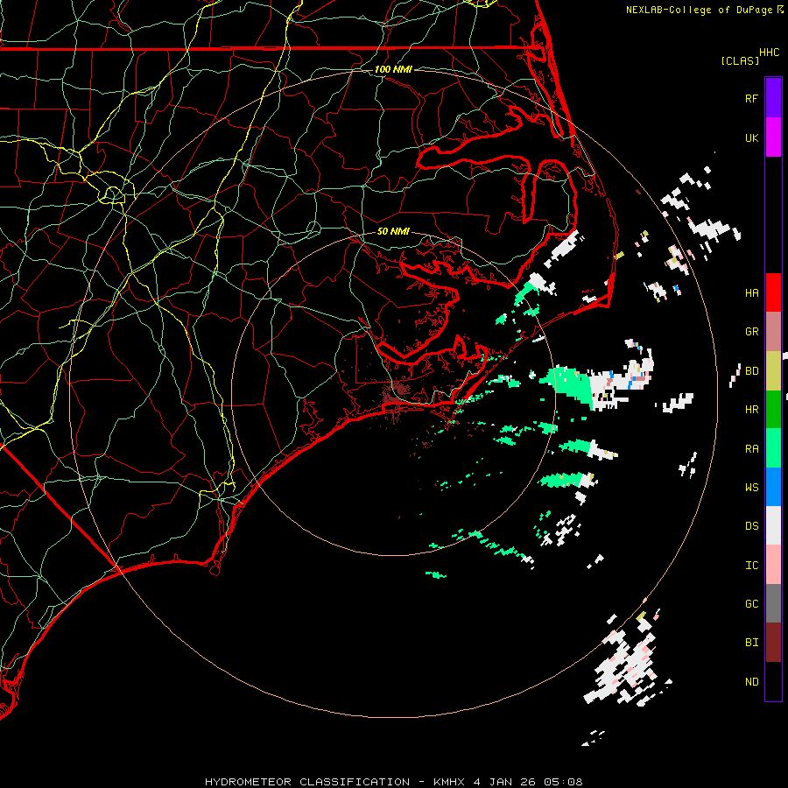Click the 05:08 timestamp
The width and height of the screenshot is (788, 788).
pyautogui.click(x=564, y=782)
